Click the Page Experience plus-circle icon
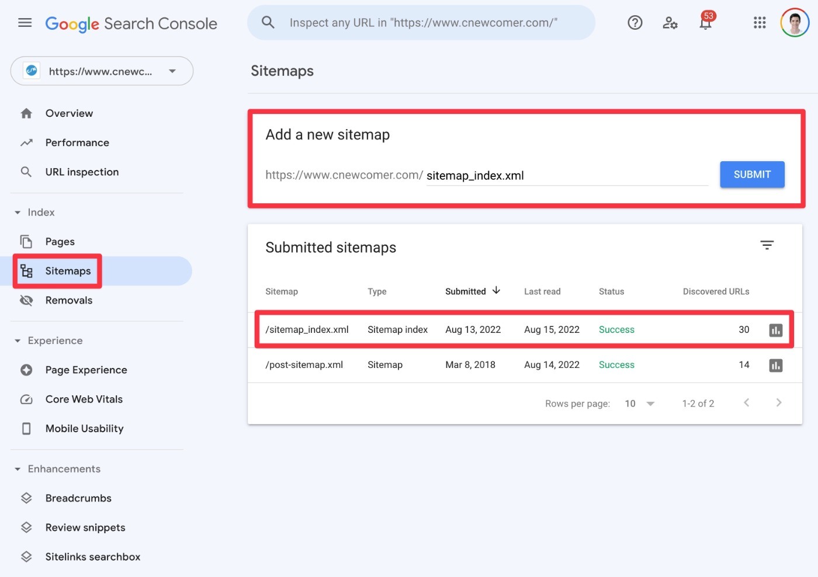Image resolution: width=818 pixels, height=577 pixels. click(26, 370)
